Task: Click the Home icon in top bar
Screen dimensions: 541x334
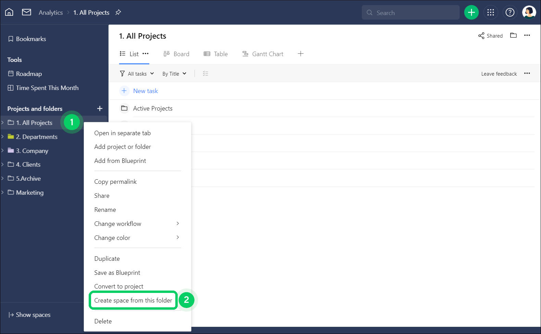Action: click(x=9, y=12)
